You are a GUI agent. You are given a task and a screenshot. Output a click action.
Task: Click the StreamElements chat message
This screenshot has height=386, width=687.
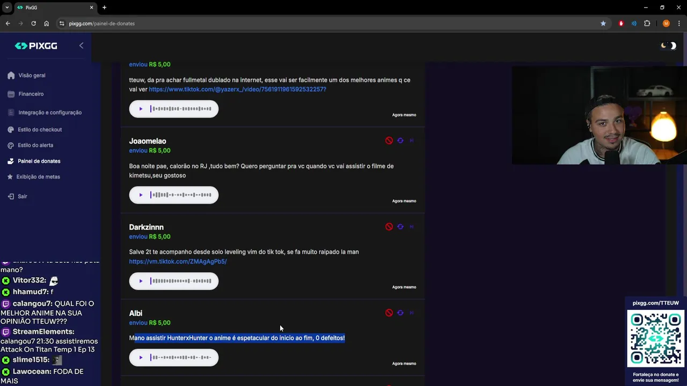tap(49, 341)
